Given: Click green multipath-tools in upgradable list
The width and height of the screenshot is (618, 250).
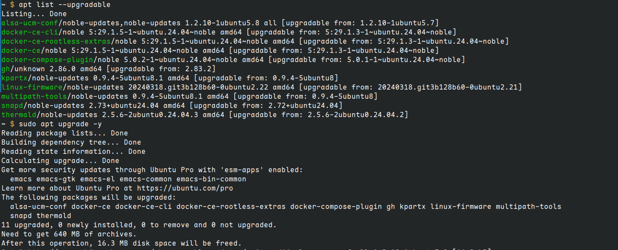Looking at the screenshot, I should (x=34, y=97).
